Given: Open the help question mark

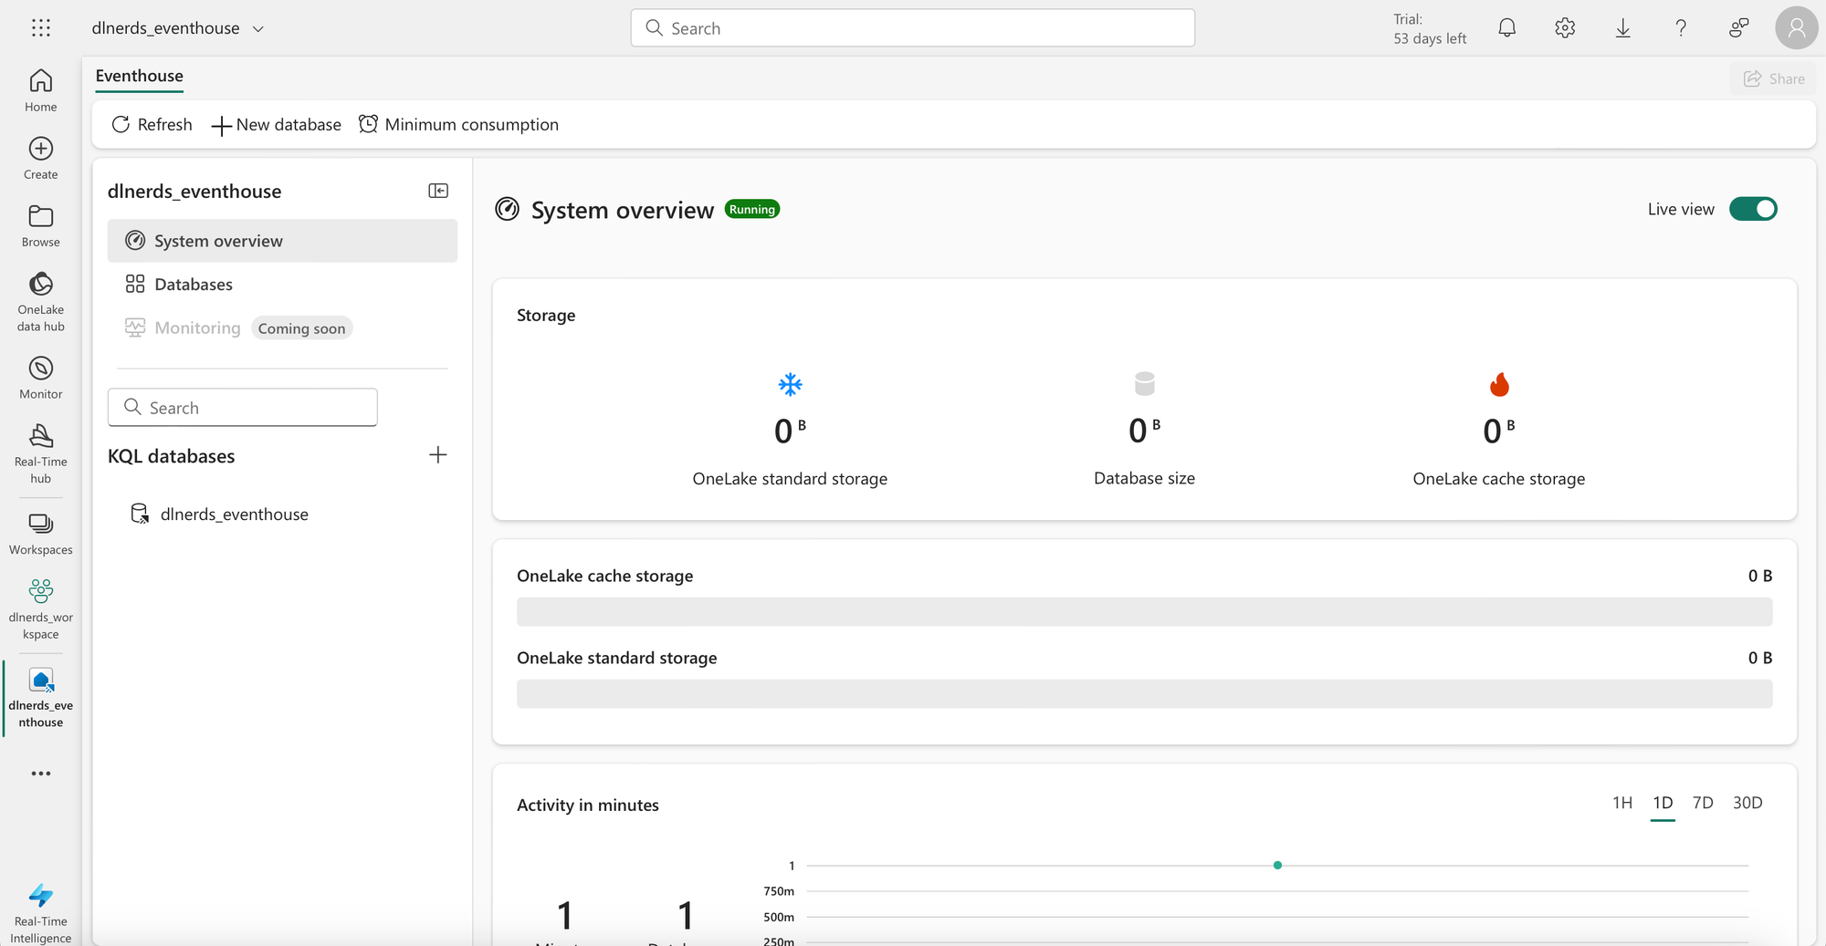Looking at the screenshot, I should tap(1681, 28).
